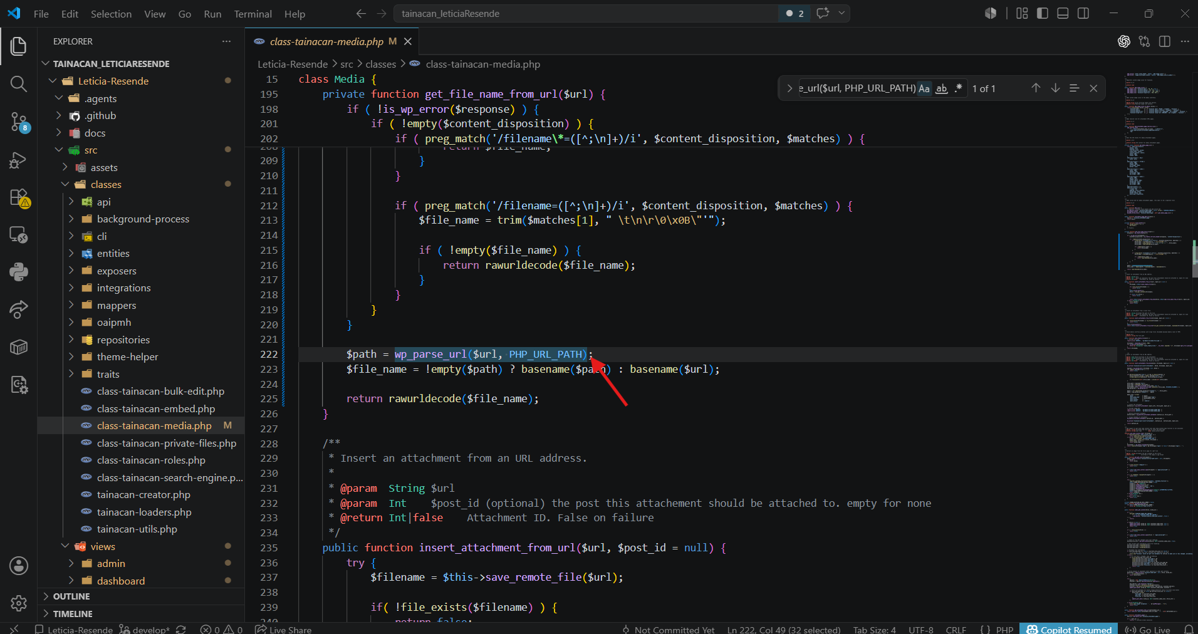Open the Remote Explorer view
The width and height of the screenshot is (1198, 634).
19,235
